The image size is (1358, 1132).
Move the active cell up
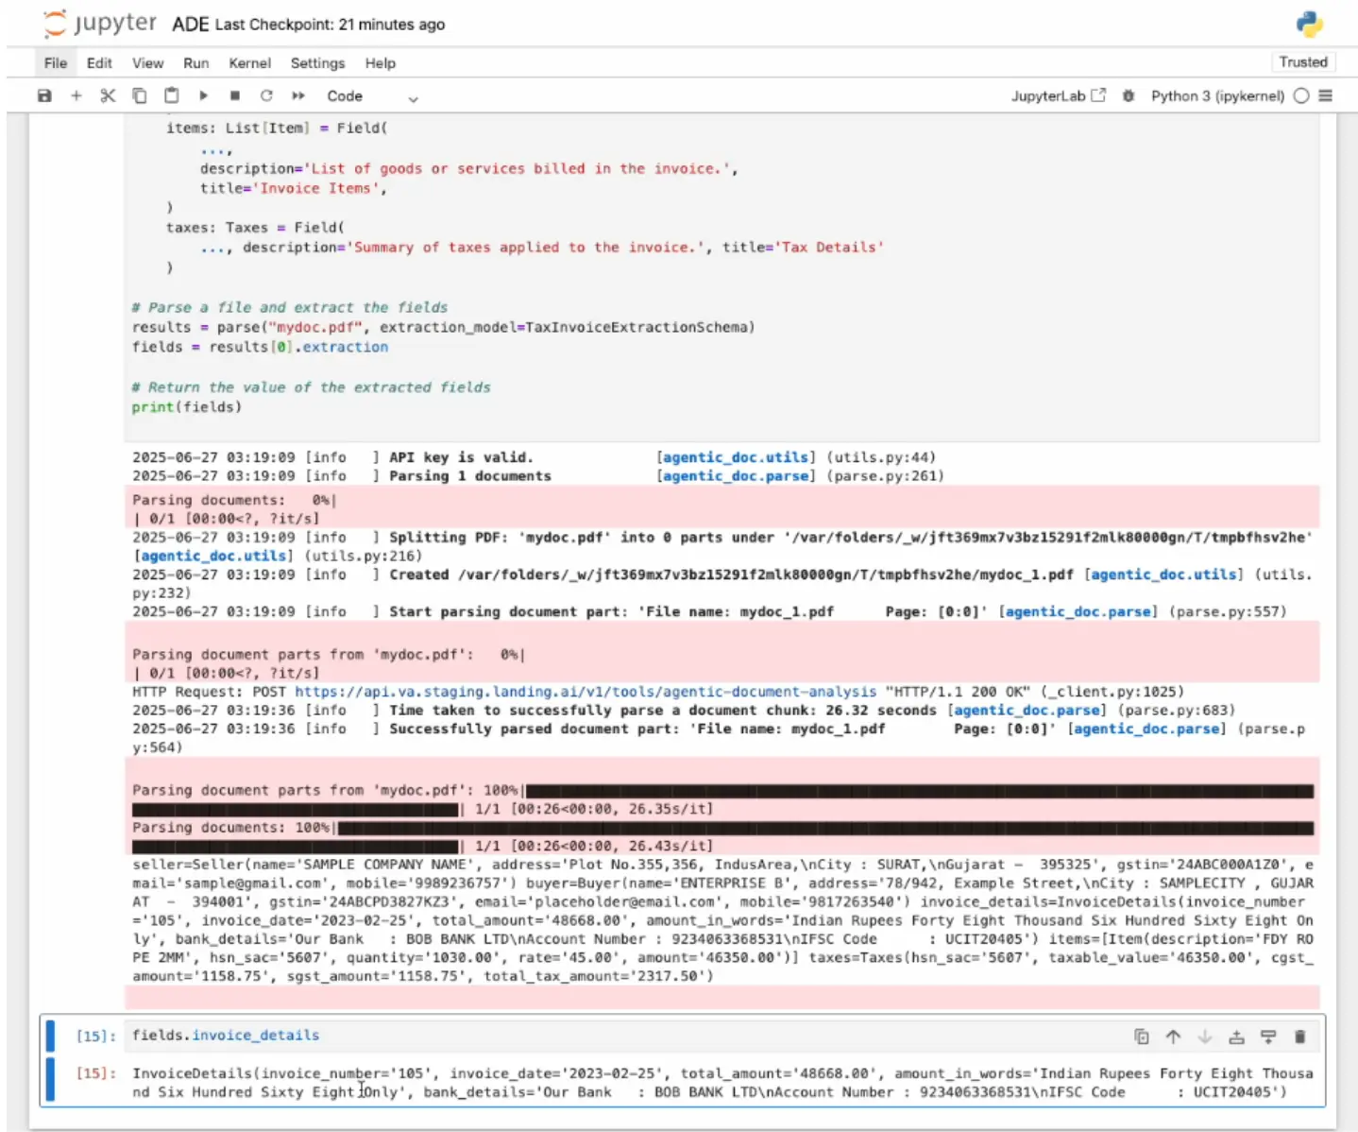(x=1173, y=1037)
